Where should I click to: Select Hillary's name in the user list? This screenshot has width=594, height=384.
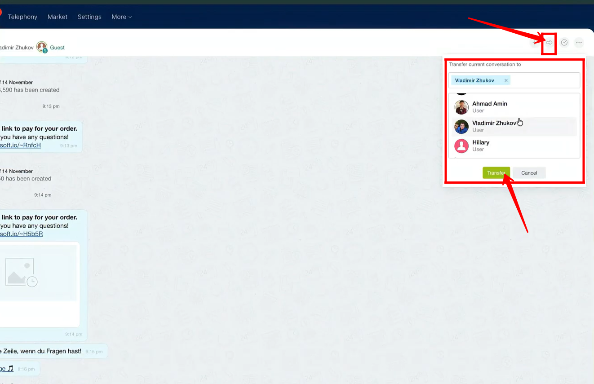pos(481,142)
